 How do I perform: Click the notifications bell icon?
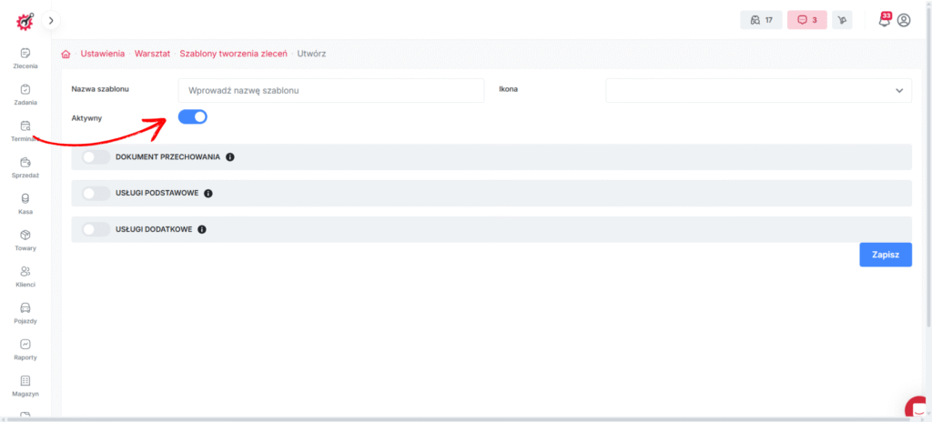tap(884, 20)
